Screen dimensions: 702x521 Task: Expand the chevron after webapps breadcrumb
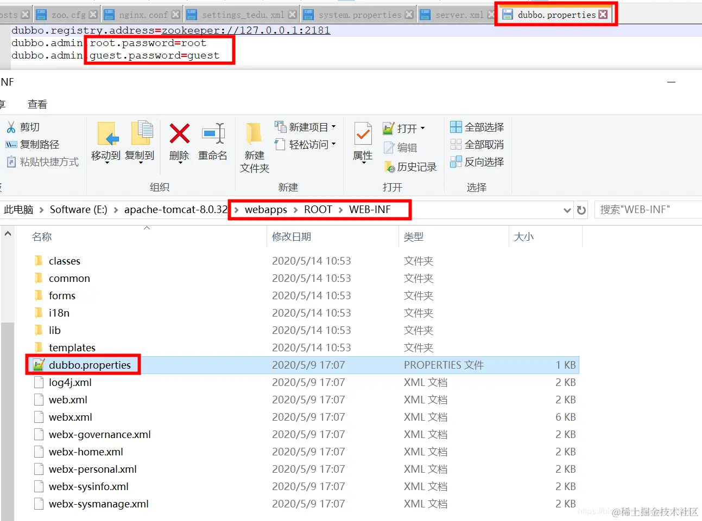point(296,210)
